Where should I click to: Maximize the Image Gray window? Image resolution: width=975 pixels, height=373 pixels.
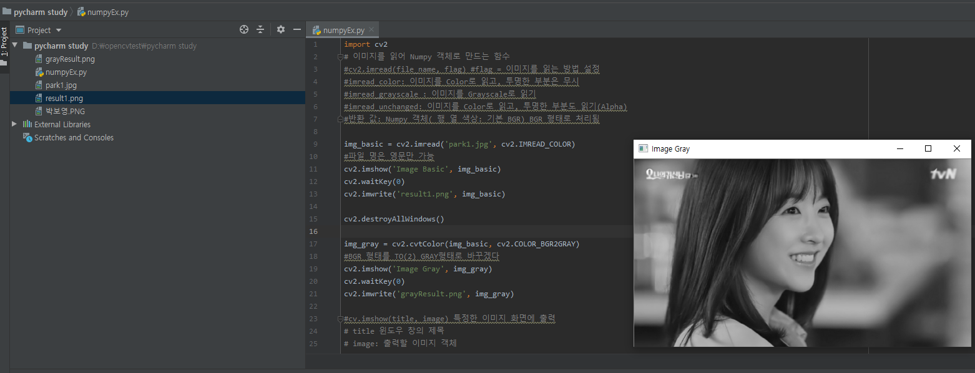point(928,149)
